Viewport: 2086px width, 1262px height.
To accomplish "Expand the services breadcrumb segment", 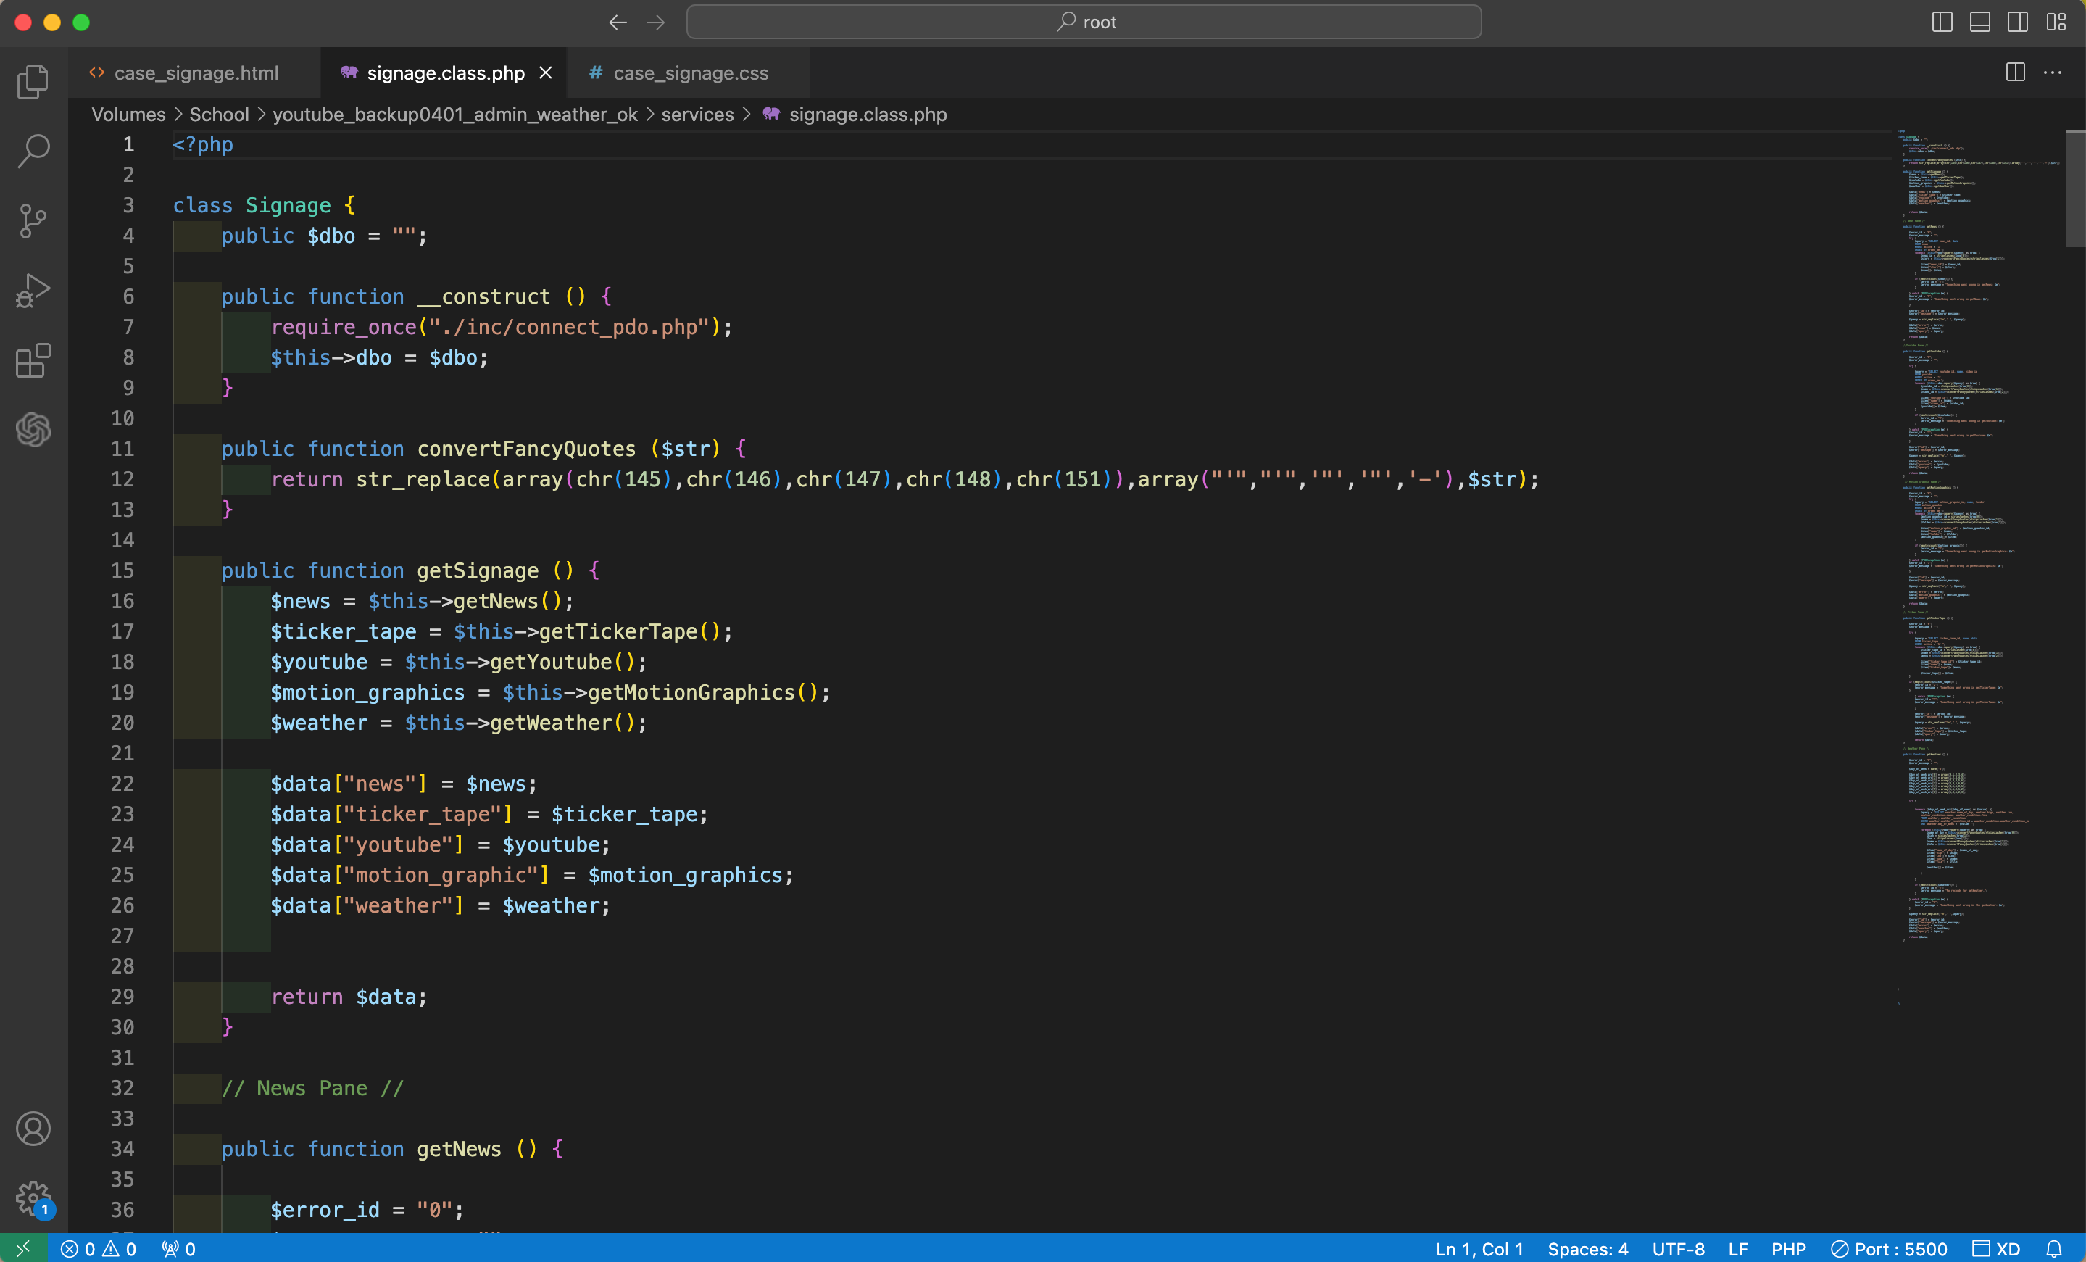I will click(x=697, y=115).
